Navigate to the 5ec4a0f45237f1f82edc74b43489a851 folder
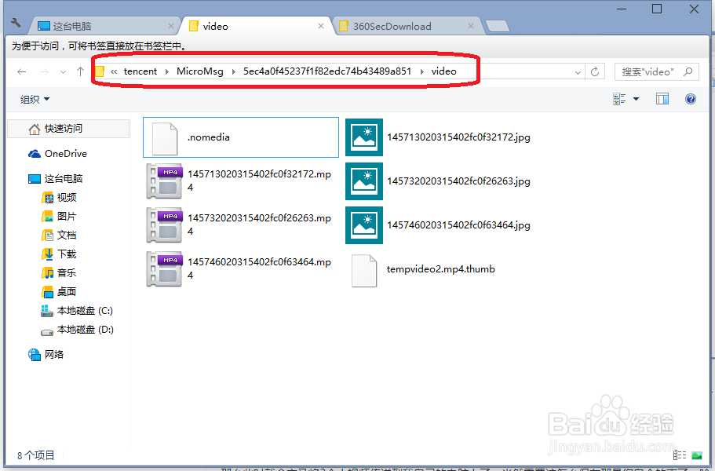The height and width of the screenshot is (471, 715). (x=327, y=71)
